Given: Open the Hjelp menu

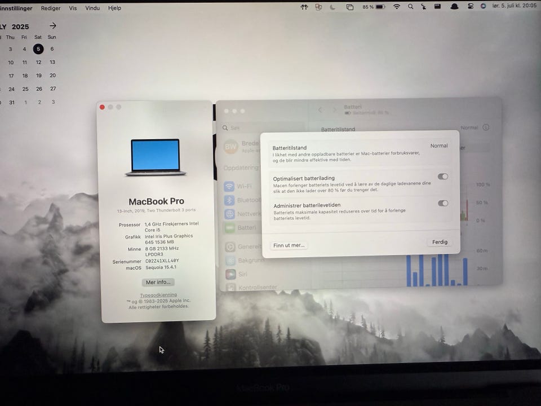Looking at the screenshot, I should click(x=114, y=8).
